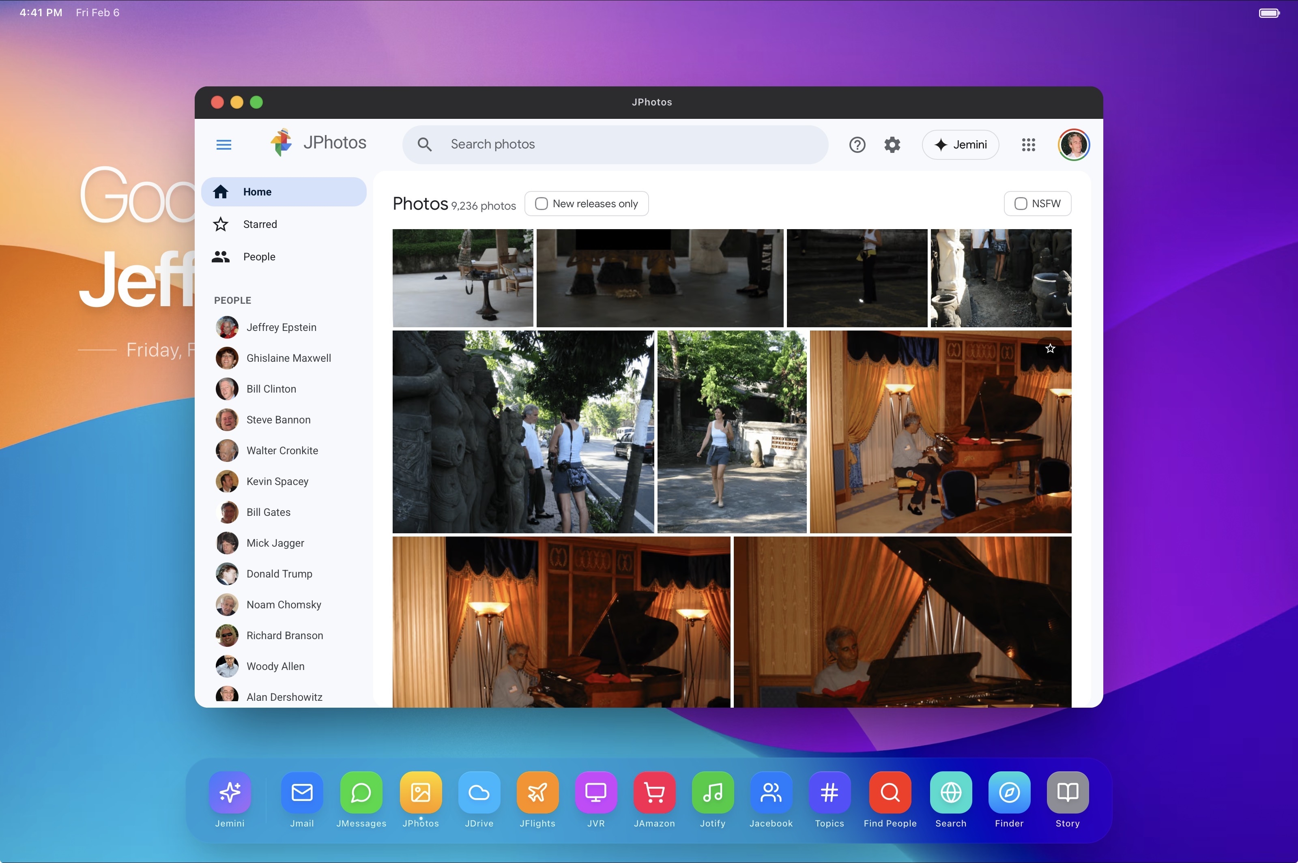The height and width of the screenshot is (863, 1298).
Task: Click the account profile avatar
Action: (1073, 145)
